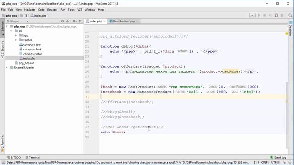Select php_oop.rar in the project tree
The width and height of the screenshot is (294, 165).
pos(26,63)
